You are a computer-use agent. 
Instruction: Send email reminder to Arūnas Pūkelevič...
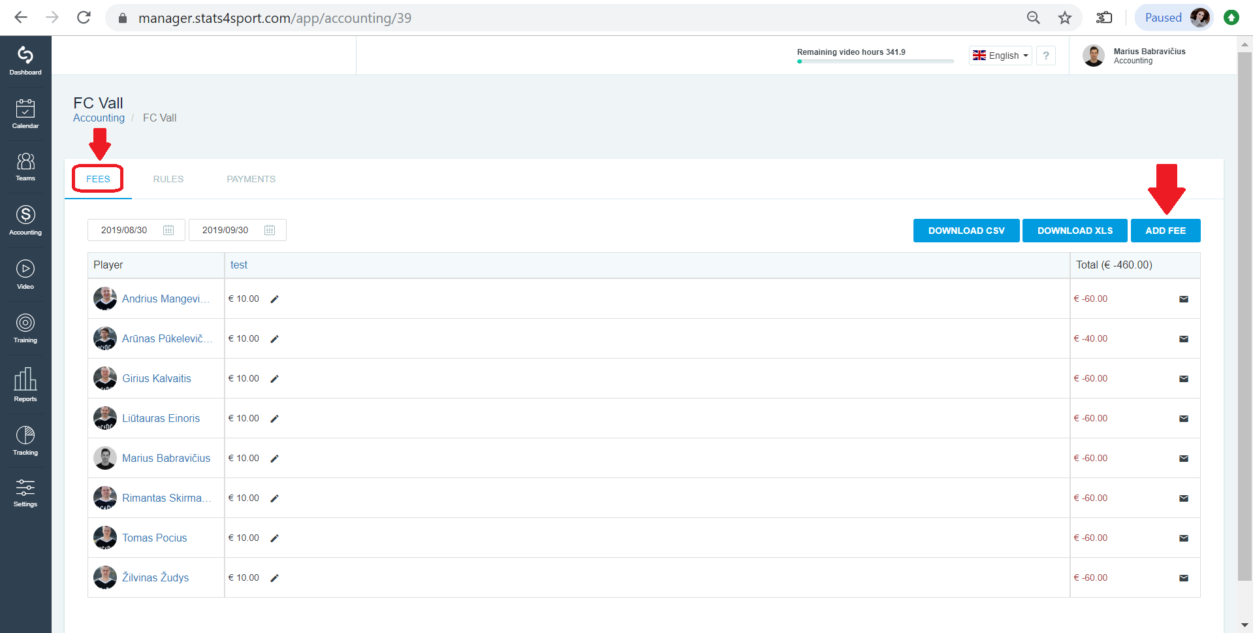[1184, 339]
